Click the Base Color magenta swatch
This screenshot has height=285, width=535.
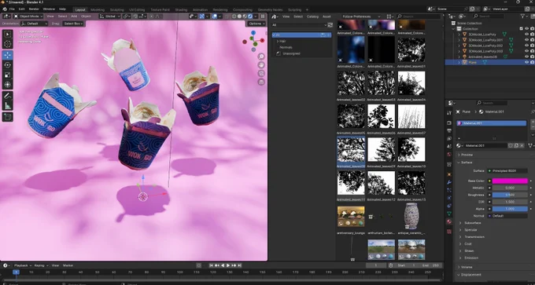(x=510, y=181)
